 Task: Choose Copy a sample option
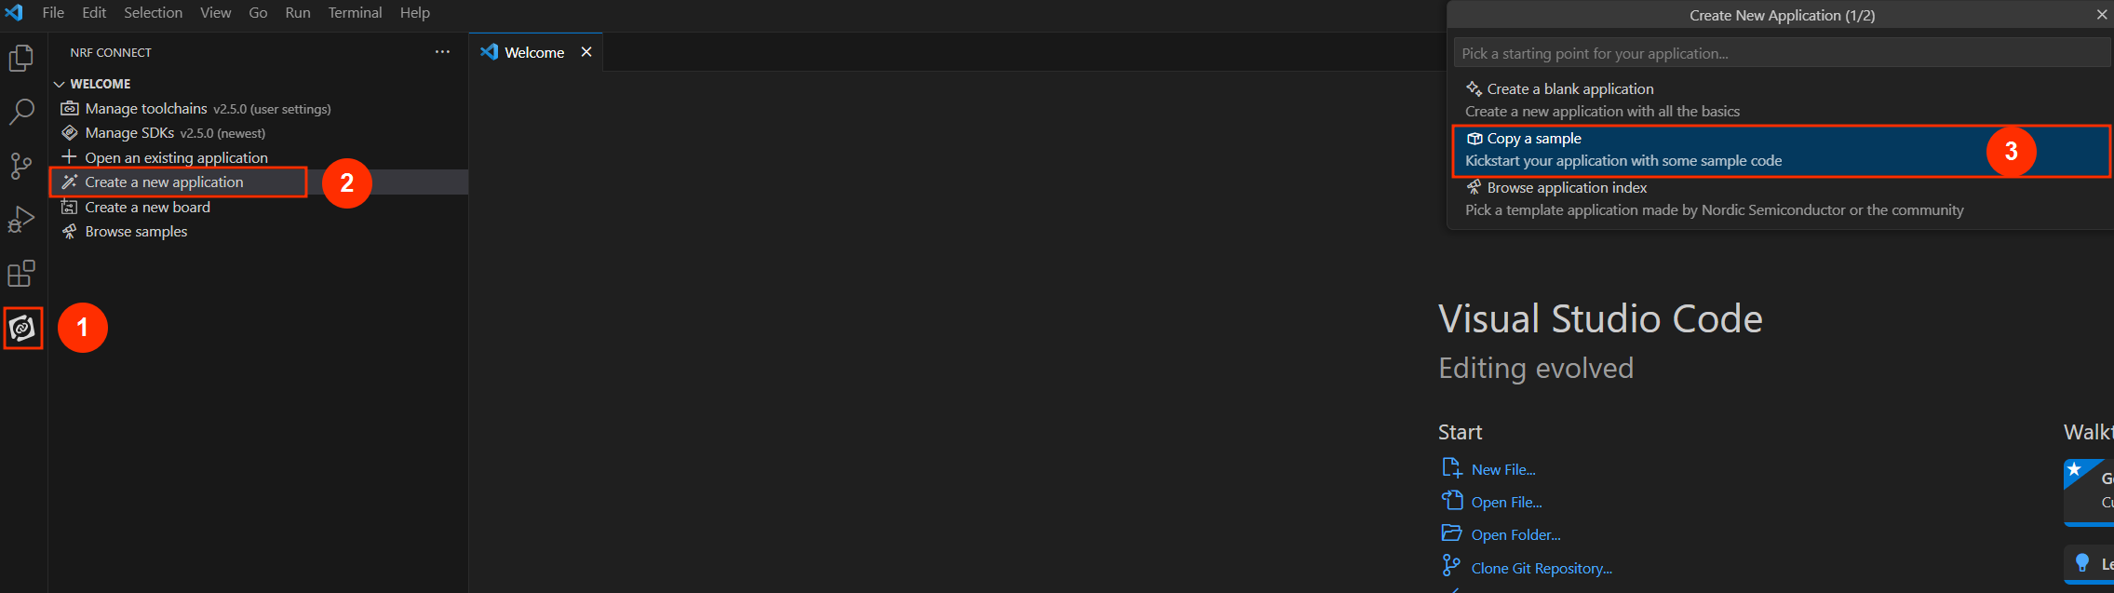point(1781,150)
